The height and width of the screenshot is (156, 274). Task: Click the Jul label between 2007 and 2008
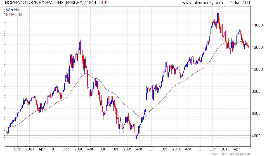pyautogui.click(x=54, y=149)
